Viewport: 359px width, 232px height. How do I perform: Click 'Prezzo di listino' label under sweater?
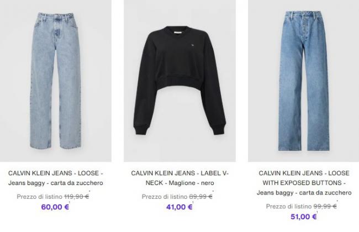pyautogui.click(x=165, y=197)
